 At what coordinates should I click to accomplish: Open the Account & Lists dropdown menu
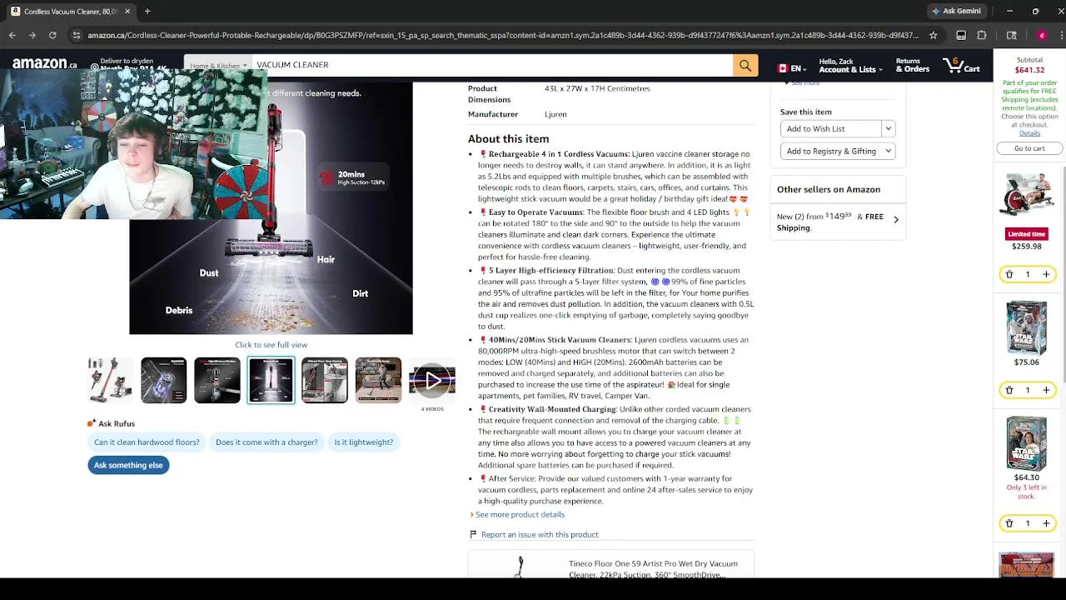(x=850, y=65)
